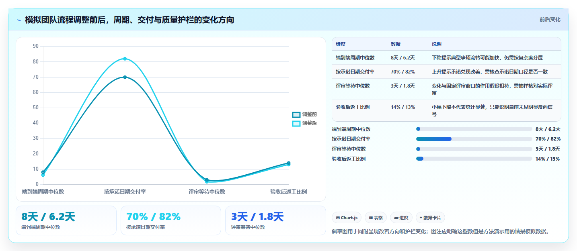Click the 端到端周期中位数 x-axis label

[x=43, y=192]
